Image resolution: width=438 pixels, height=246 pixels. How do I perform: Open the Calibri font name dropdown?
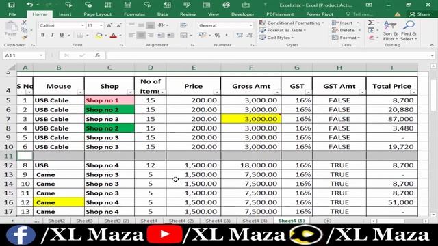coord(83,25)
